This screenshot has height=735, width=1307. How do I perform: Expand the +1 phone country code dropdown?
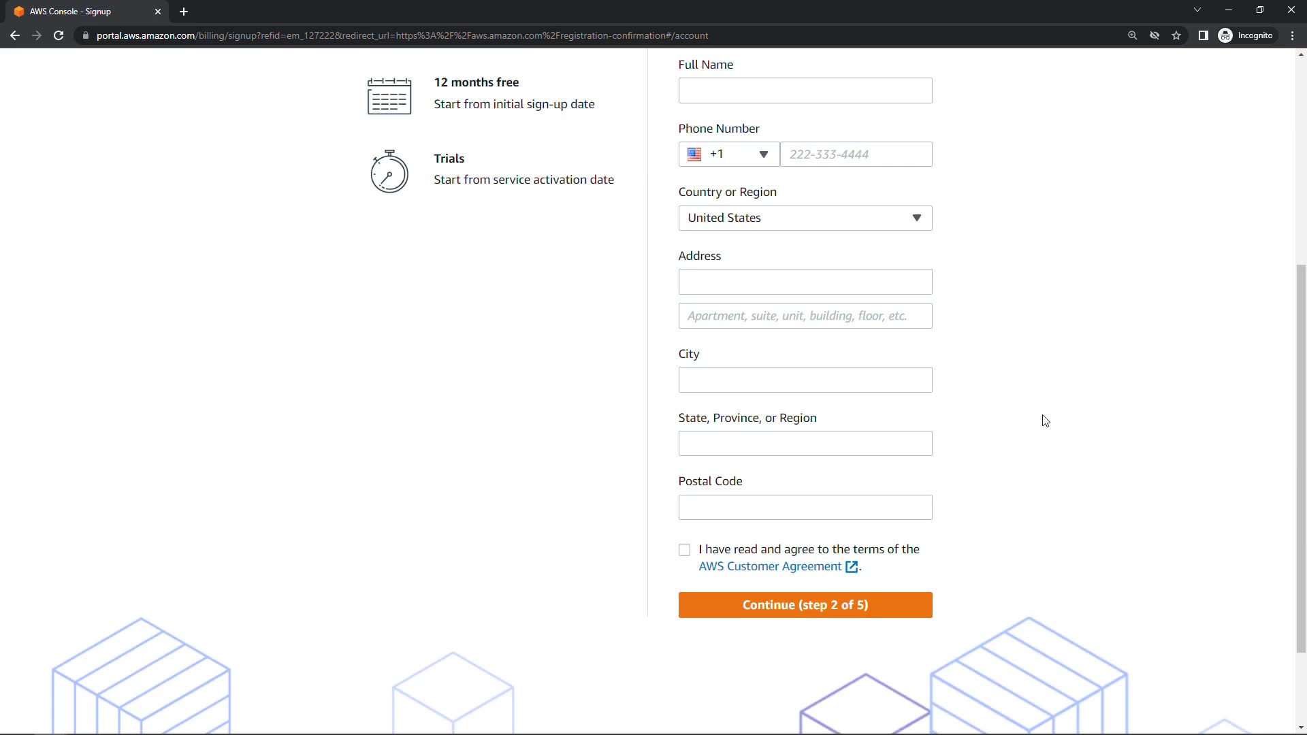tap(728, 154)
